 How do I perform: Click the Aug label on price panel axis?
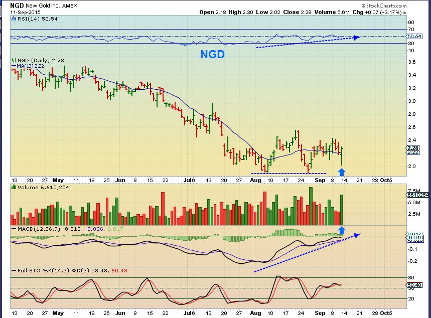click(x=255, y=180)
